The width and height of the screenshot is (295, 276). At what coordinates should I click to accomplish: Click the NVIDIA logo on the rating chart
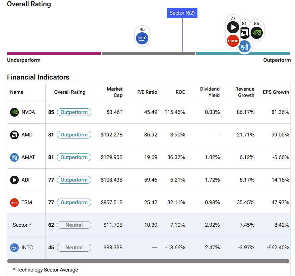click(x=256, y=33)
